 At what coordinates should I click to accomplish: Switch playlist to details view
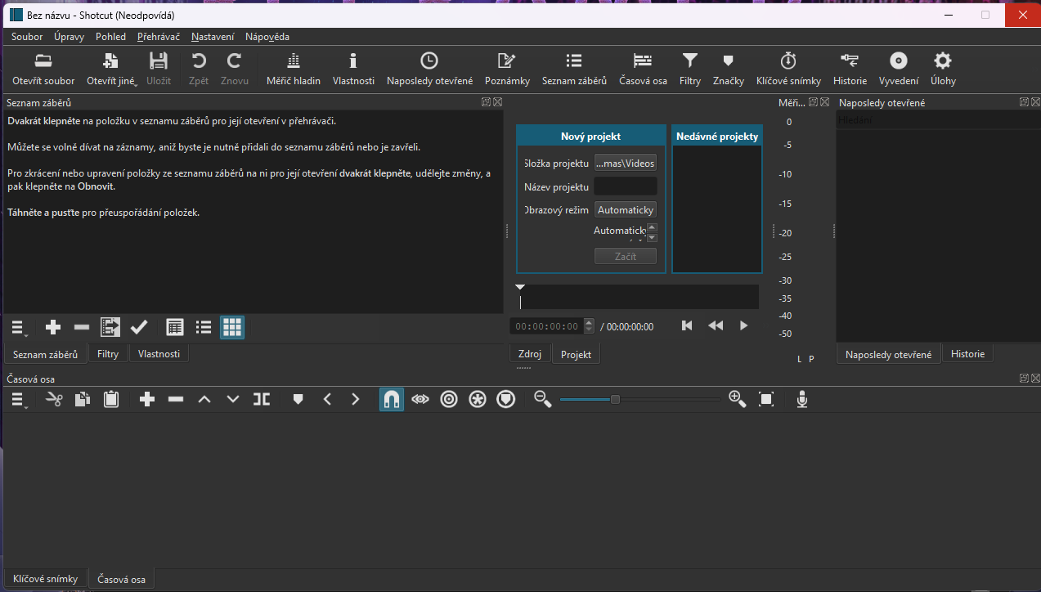(x=175, y=328)
